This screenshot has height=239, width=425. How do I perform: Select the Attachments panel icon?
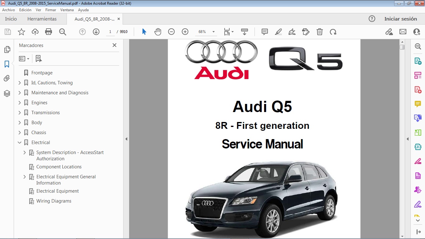point(7,78)
